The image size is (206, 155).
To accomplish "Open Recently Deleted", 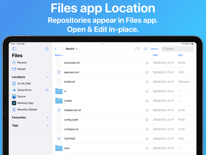I will click(30, 109).
